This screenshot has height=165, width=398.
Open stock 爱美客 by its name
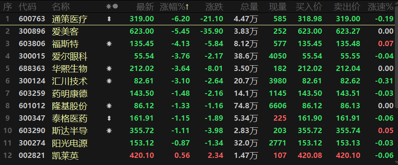coord(65,31)
